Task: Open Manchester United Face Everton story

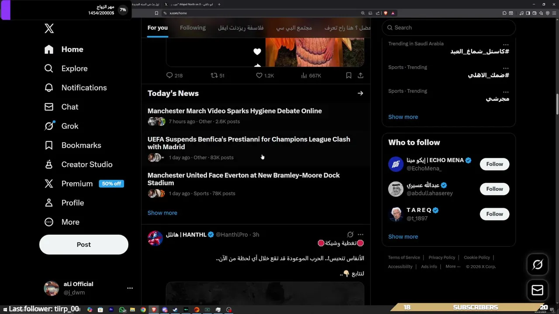Action: [244, 179]
